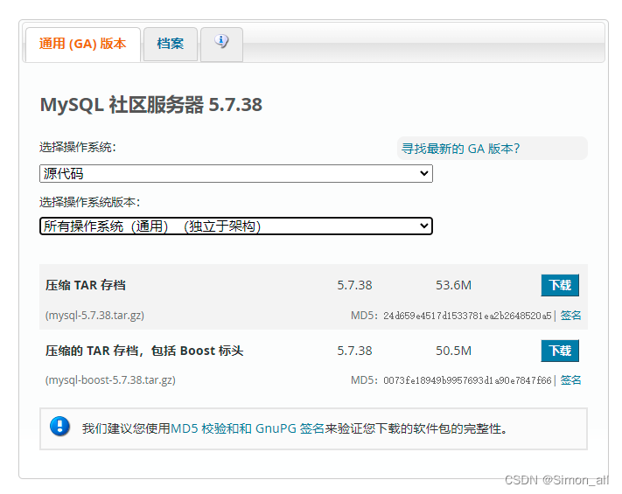Image resolution: width=622 pixels, height=494 pixels.
Task: Open 签名 link for mysql-5.7.38.tar.gz
Action: 571,316
